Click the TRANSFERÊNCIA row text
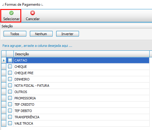 point(27,117)
